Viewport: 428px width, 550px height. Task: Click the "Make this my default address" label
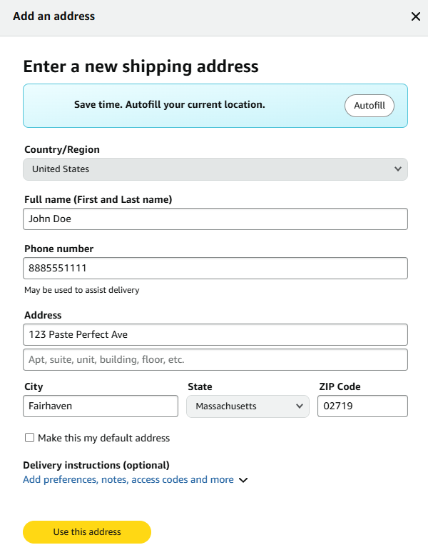coord(103,438)
